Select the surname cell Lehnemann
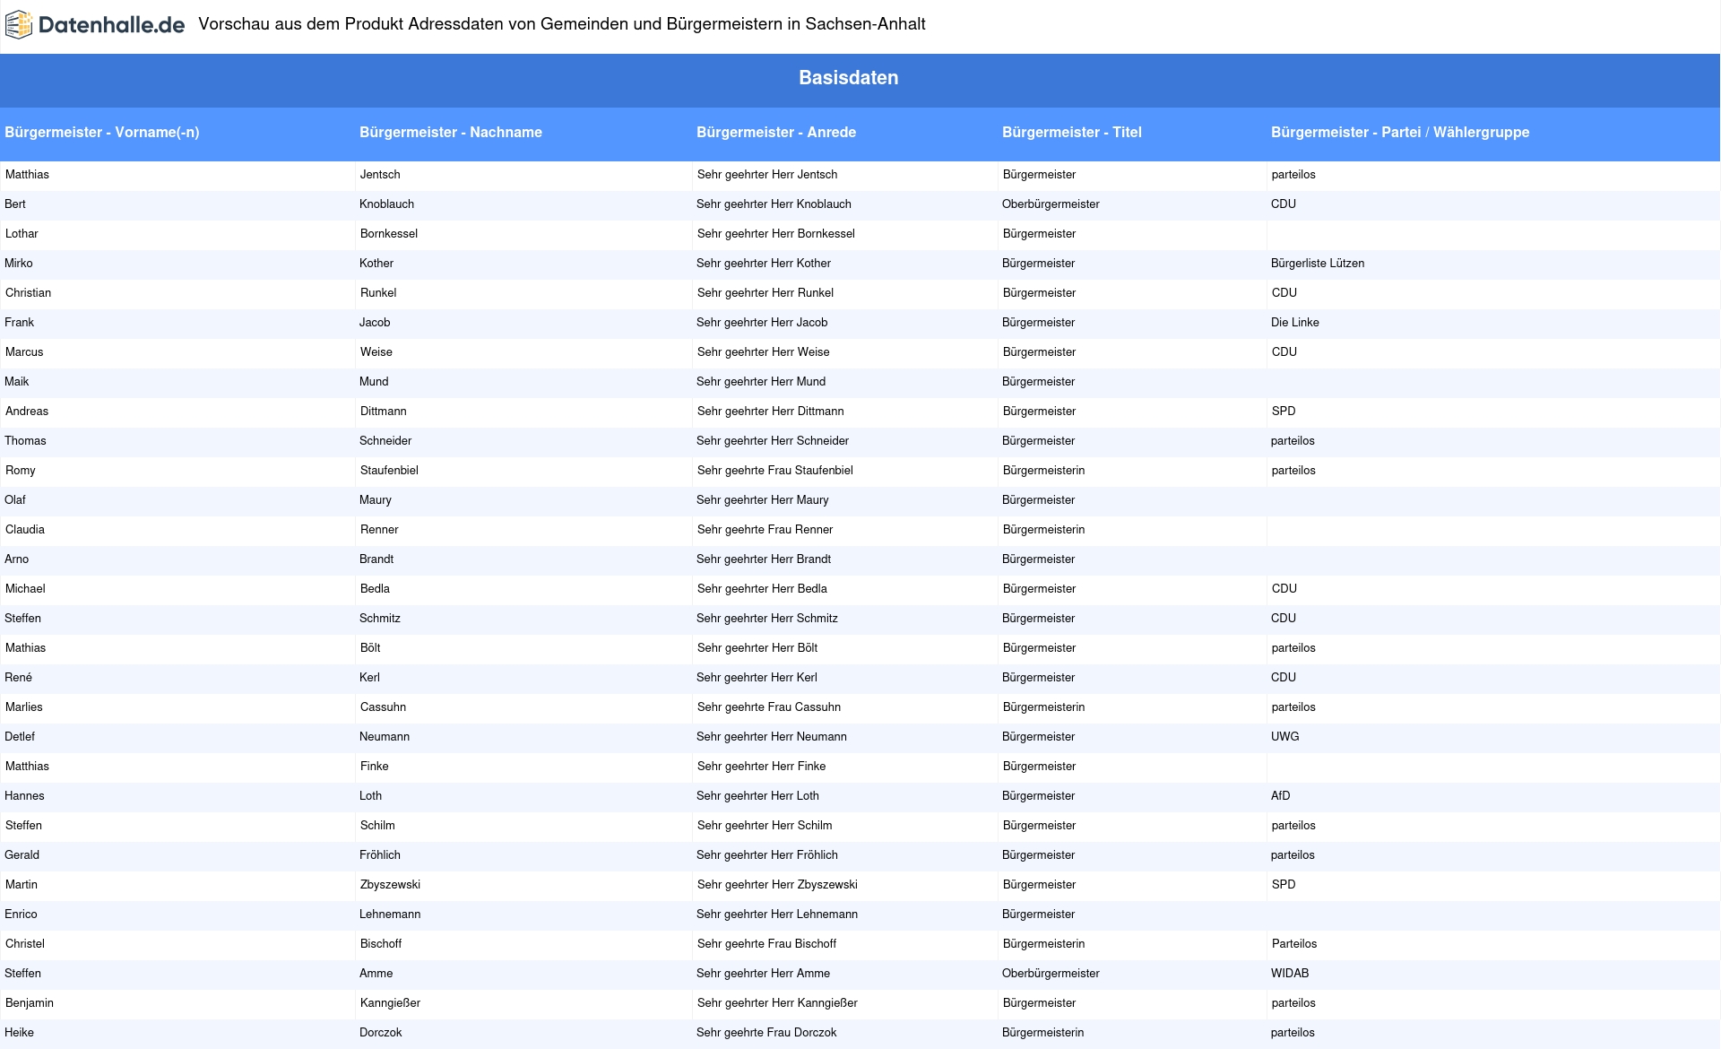This screenshot has width=1721, height=1049. (390, 914)
